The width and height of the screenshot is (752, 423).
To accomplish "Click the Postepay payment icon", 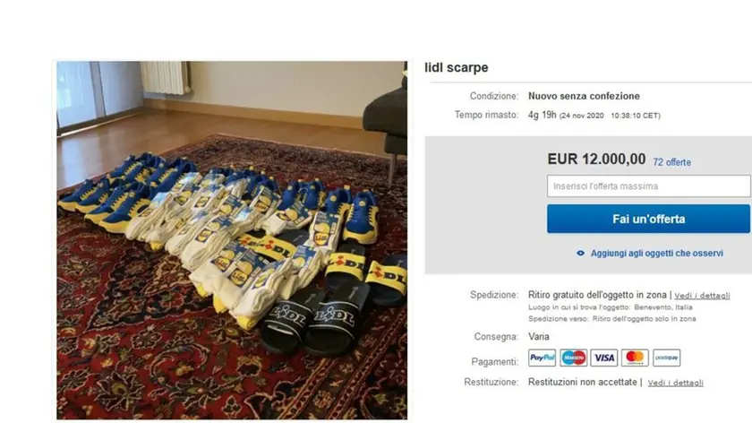I will pyautogui.click(x=667, y=358).
